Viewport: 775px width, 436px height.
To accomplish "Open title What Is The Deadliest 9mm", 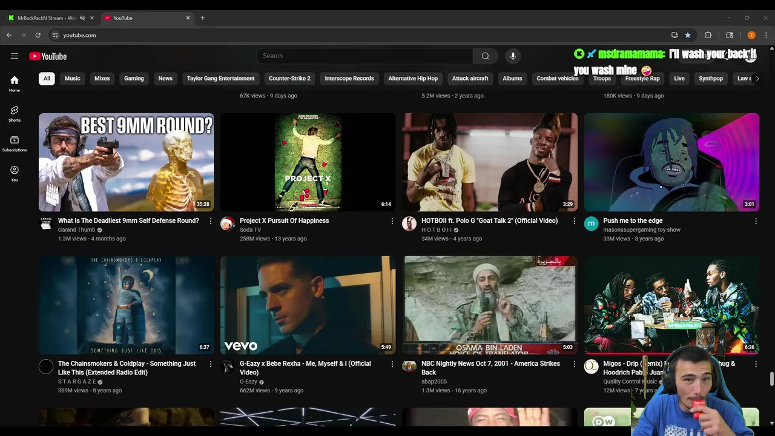I will tap(128, 220).
